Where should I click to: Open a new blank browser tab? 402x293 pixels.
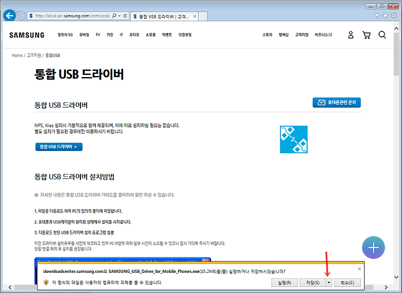coord(203,16)
